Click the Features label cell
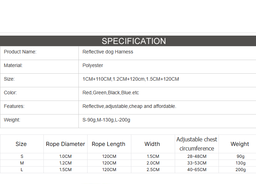The image size is (256, 184). click(x=39, y=108)
